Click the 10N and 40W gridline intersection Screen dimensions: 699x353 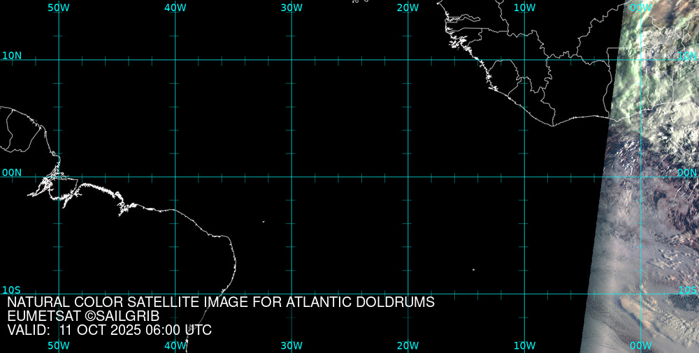click(x=175, y=60)
